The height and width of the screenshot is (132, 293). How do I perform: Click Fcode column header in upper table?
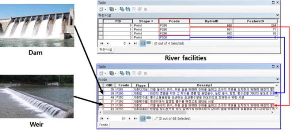coord(174,21)
